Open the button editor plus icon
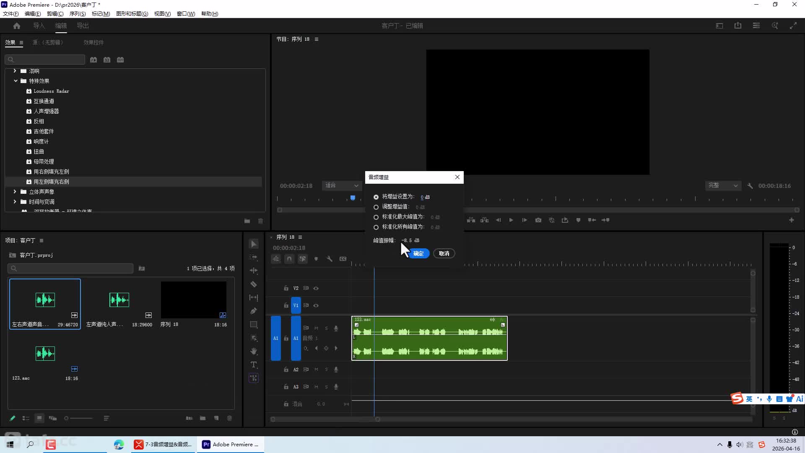The width and height of the screenshot is (805, 453). click(x=792, y=220)
